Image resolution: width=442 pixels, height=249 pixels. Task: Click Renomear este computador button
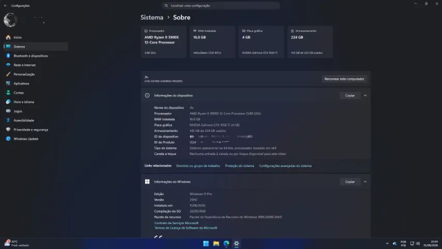click(x=344, y=79)
